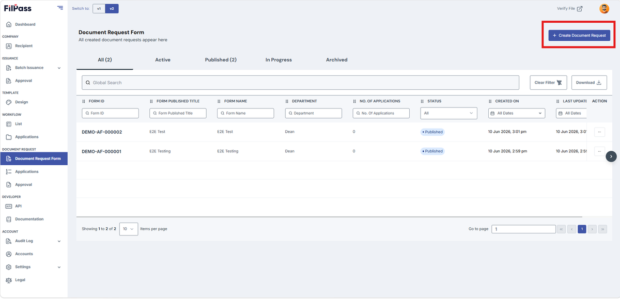
Task: Expand the Batch Issuance submenu chevron
Action: click(59, 68)
